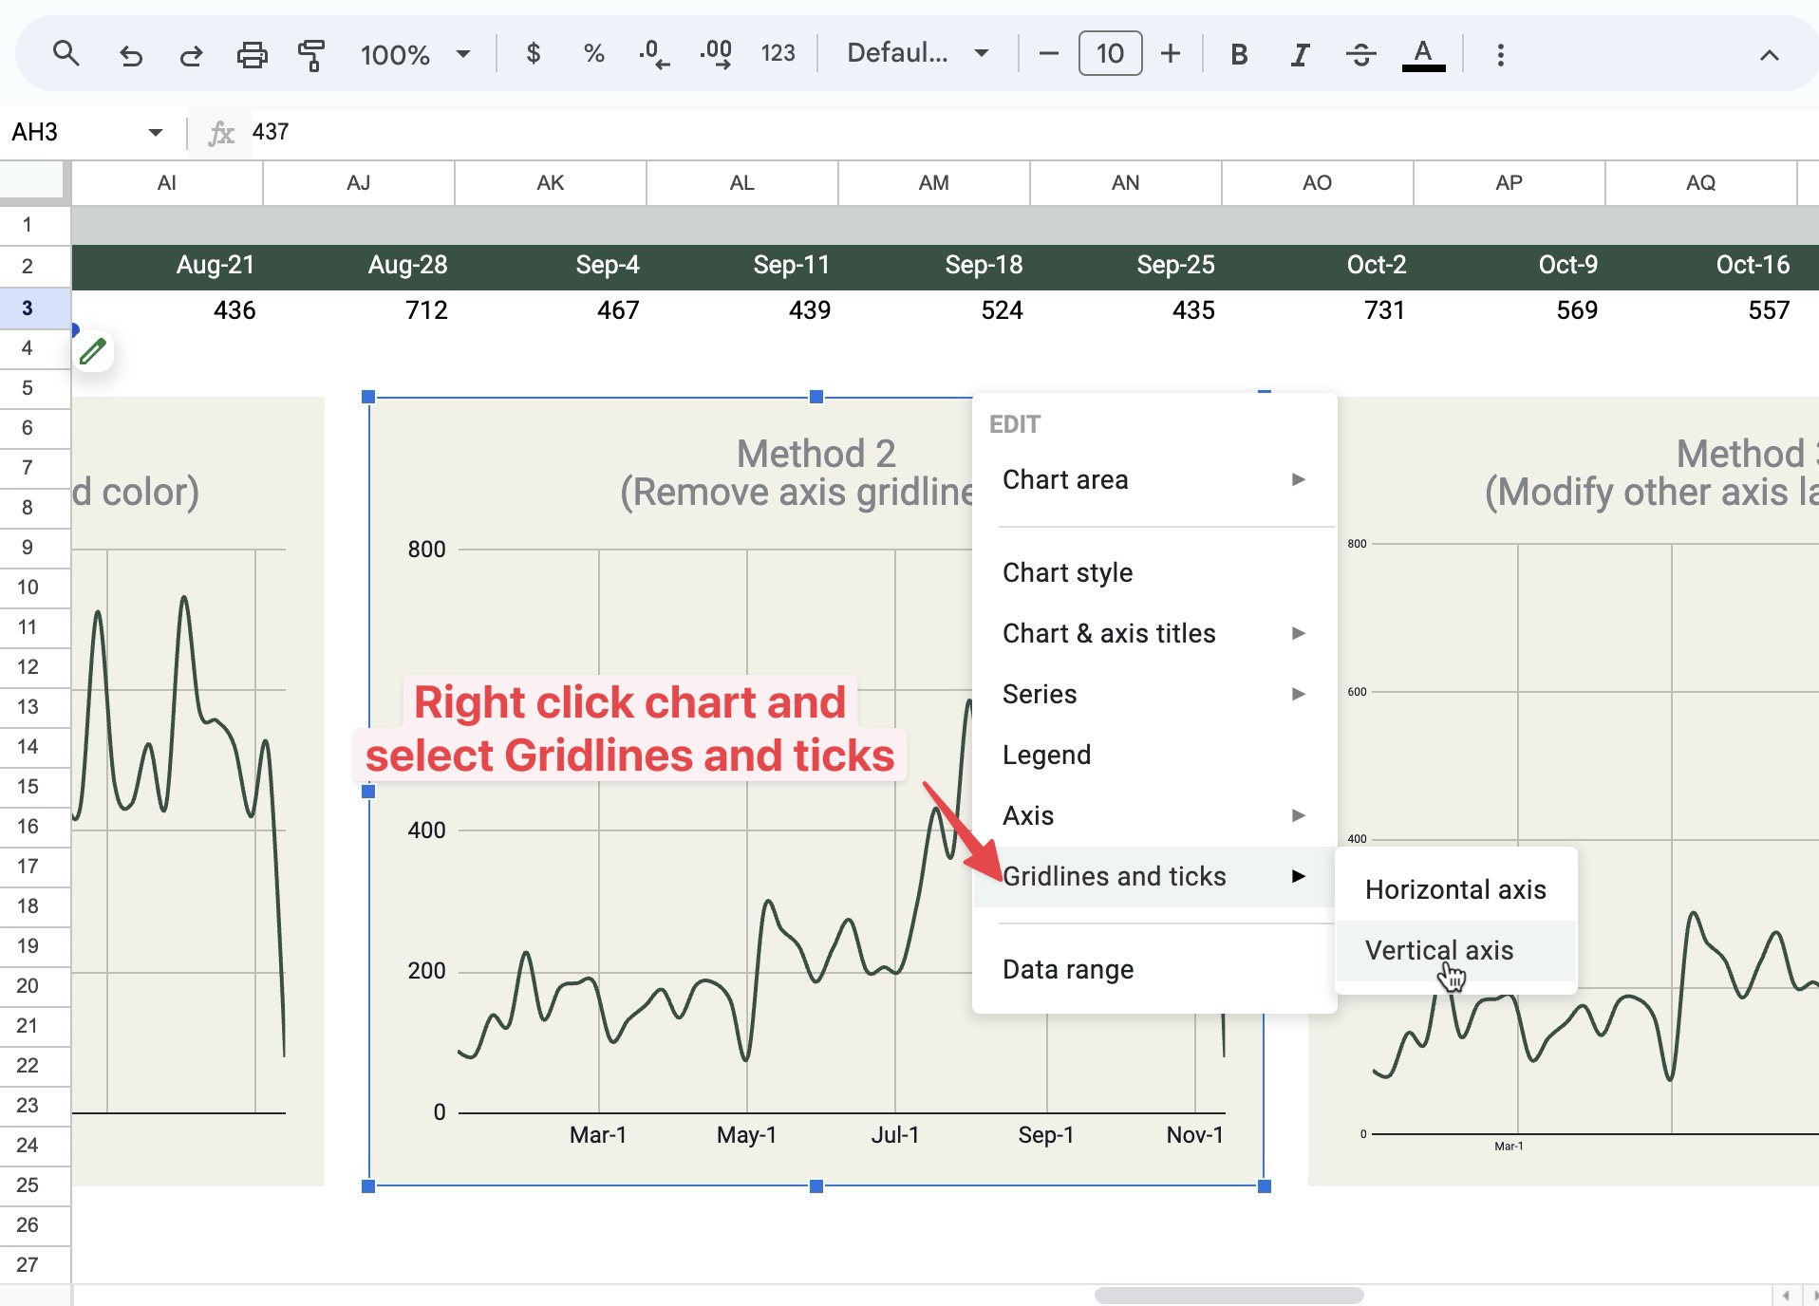Format value as percent
The width and height of the screenshot is (1819, 1306).
(593, 54)
